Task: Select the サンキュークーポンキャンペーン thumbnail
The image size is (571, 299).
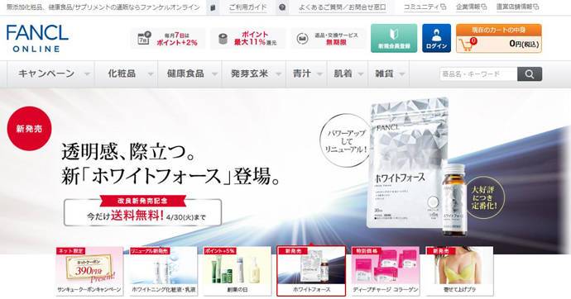Action: [89, 271]
